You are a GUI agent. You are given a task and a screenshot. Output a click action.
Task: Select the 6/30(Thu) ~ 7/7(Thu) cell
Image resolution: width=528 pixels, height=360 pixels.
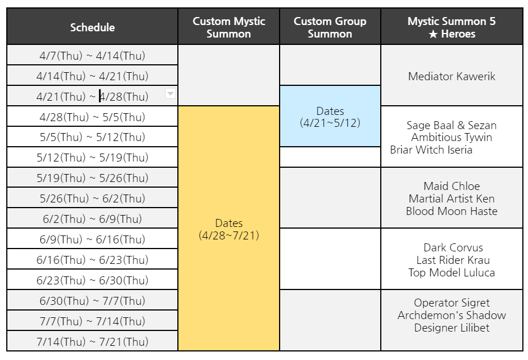(x=92, y=300)
